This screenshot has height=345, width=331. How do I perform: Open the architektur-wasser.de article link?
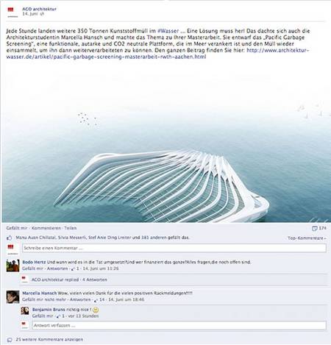click(x=157, y=54)
